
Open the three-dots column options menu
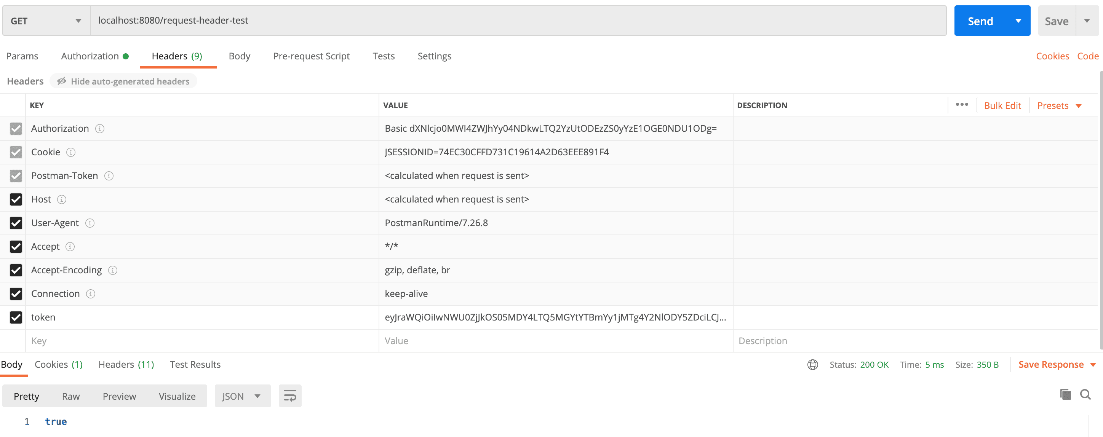pos(962,105)
